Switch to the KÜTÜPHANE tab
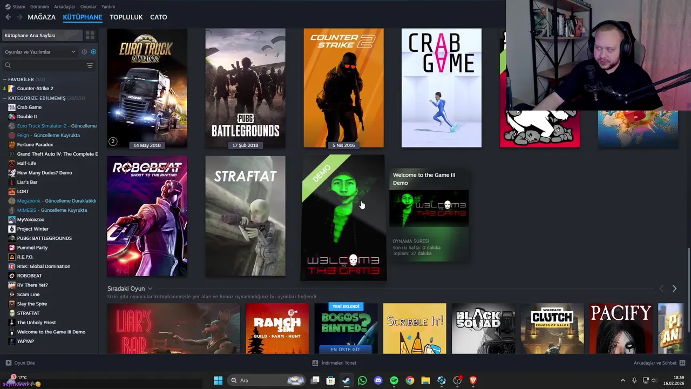Screen dimensions: 691x389 pyautogui.click(x=83, y=17)
